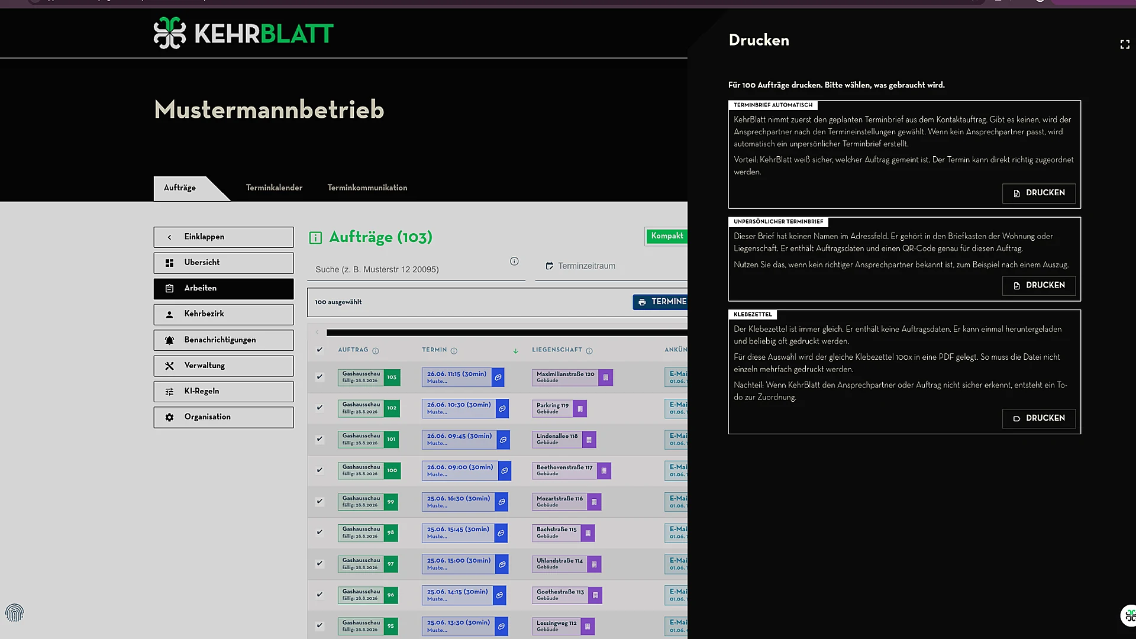Click the info icon beside LIEGENSCHAFT column header

(x=589, y=351)
